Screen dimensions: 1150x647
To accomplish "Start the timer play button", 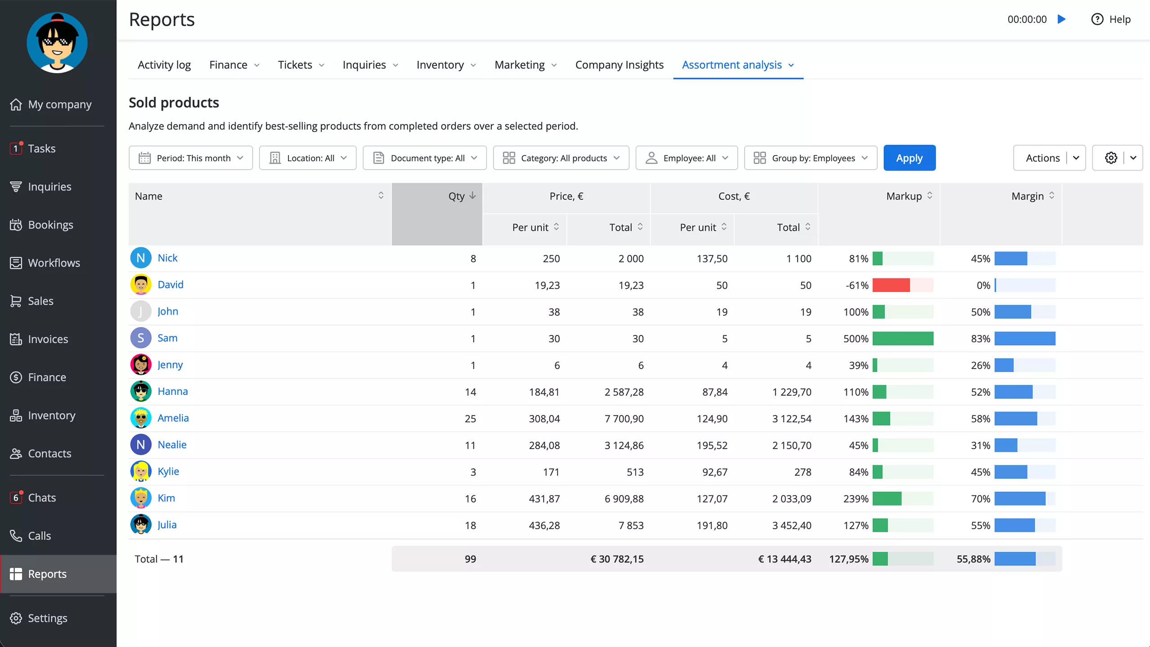I will (x=1062, y=19).
